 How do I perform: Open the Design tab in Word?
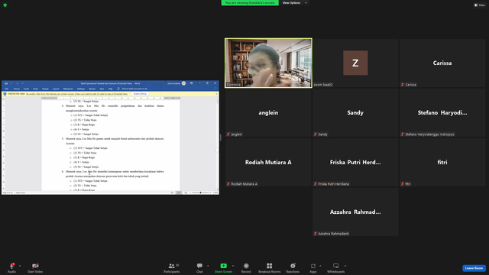45,89
